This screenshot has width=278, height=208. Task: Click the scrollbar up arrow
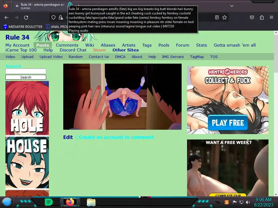tap(276, 32)
